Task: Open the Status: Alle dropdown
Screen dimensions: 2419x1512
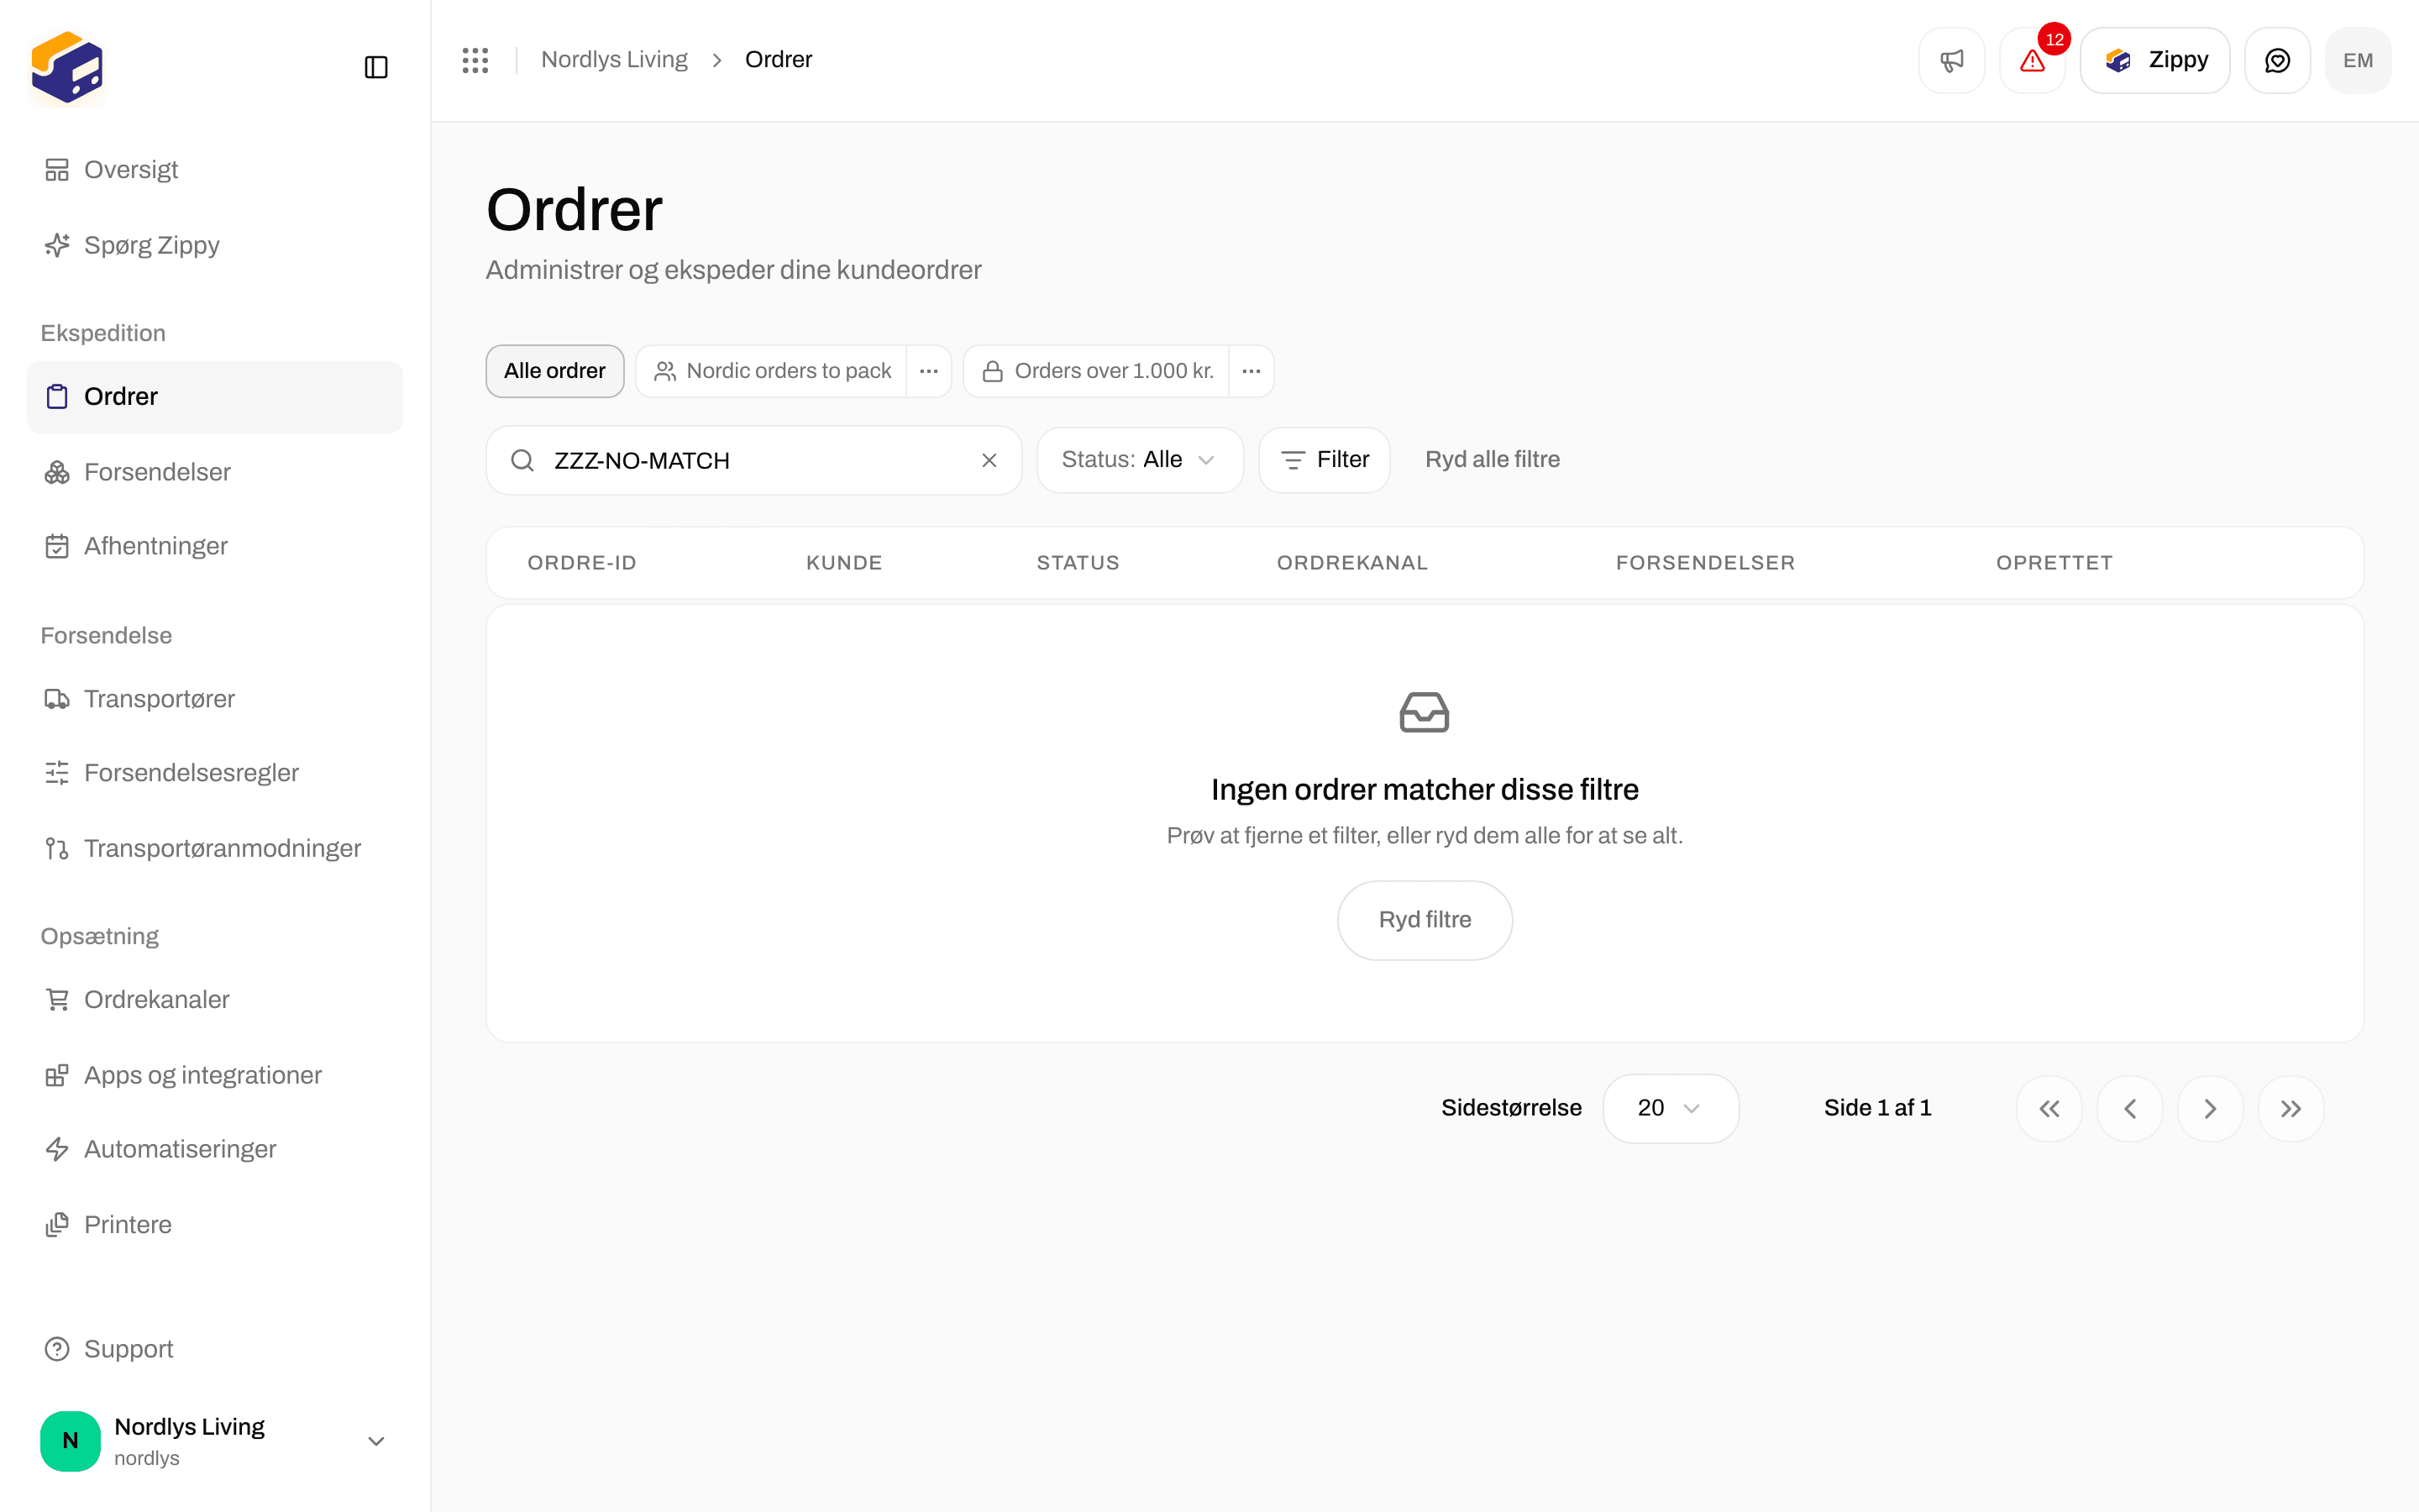Action: click(1140, 460)
